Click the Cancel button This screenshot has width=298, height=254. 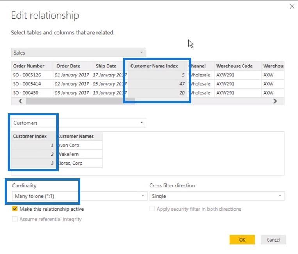[x=273, y=240]
